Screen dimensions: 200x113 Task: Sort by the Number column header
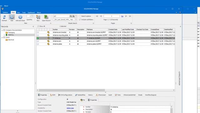click(60, 30)
